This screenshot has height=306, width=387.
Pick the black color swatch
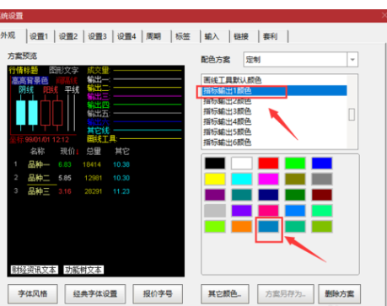coord(215,163)
